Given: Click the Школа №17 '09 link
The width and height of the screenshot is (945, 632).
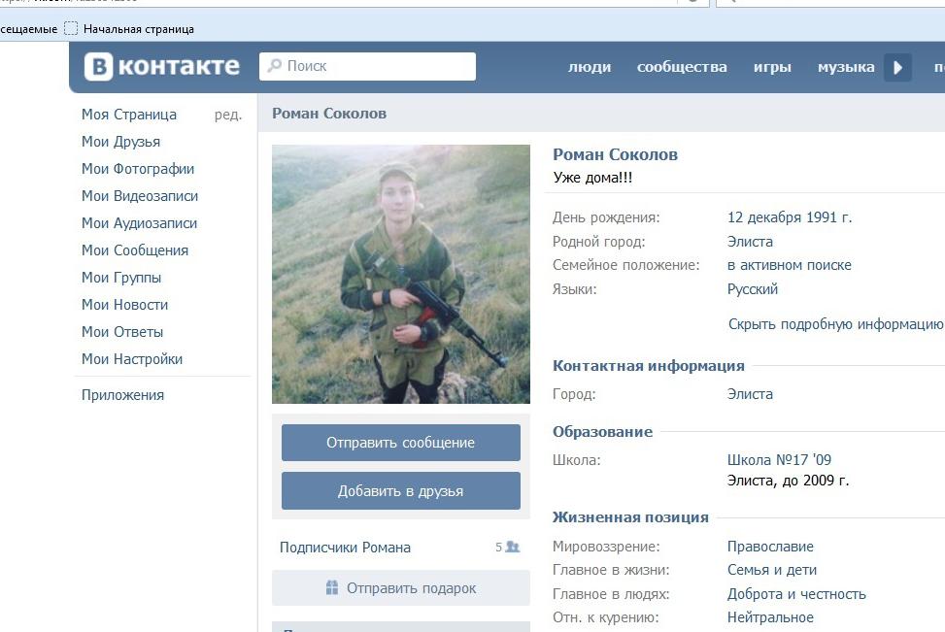Looking at the screenshot, I should click(x=779, y=460).
